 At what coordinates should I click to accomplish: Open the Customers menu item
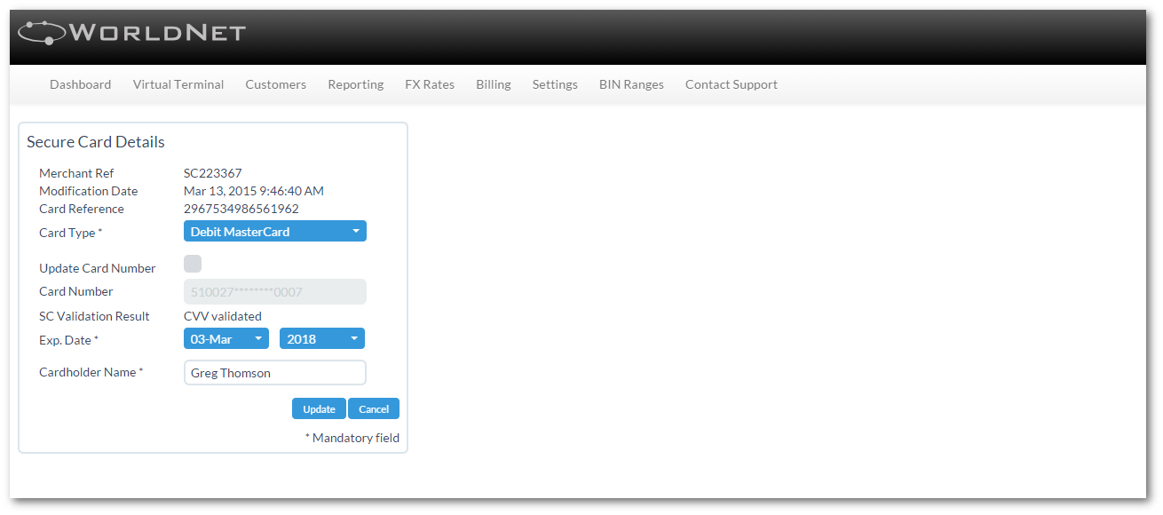pos(275,85)
